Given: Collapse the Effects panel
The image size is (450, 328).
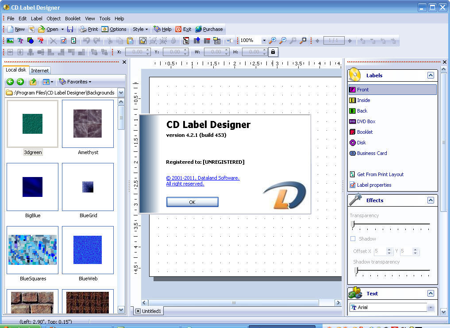Looking at the screenshot, I should click(x=431, y=200).
